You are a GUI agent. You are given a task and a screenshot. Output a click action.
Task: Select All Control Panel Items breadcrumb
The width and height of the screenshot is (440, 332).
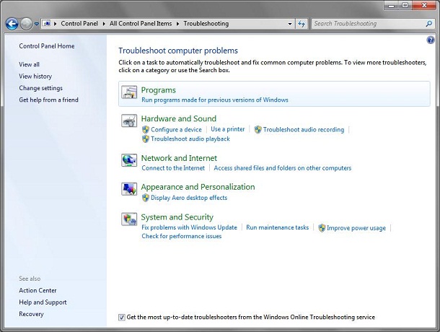coord(141,24)
